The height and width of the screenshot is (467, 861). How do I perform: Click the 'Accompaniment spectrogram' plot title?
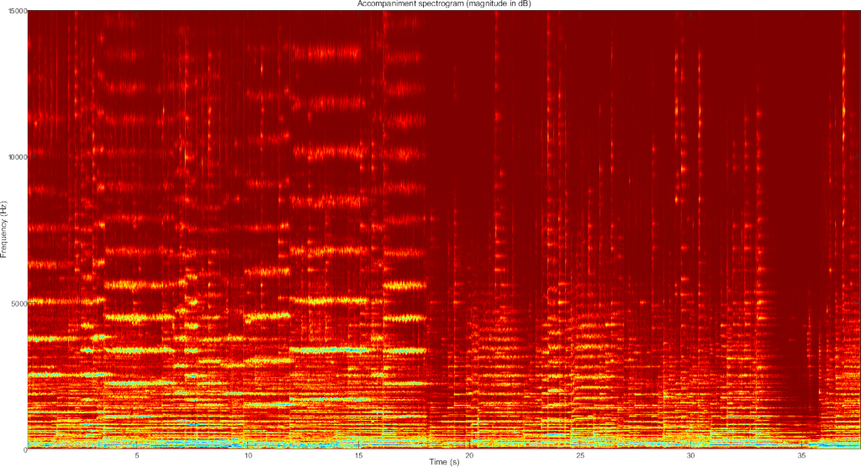coord(444,4)
